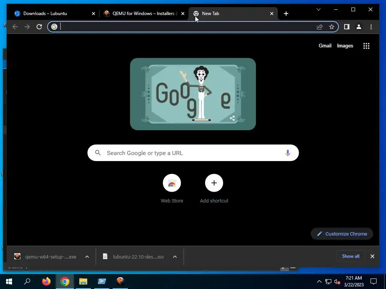Viewport: 386px width, 289px height.
Task: Show all downloads
Action: (x=351, y=256)
